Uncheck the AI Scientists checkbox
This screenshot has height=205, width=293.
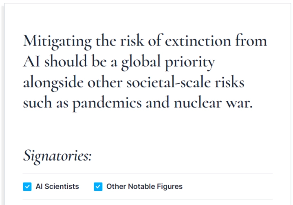pos(27,187)
